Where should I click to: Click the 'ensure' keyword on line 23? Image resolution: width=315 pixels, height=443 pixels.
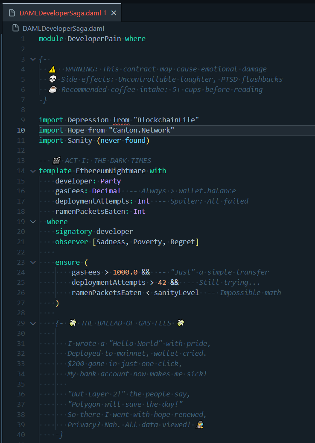tap(67, 263)
